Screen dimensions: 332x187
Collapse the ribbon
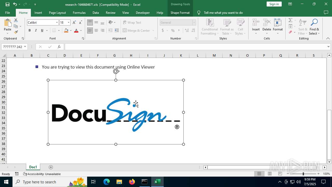[x=328, y=38]
